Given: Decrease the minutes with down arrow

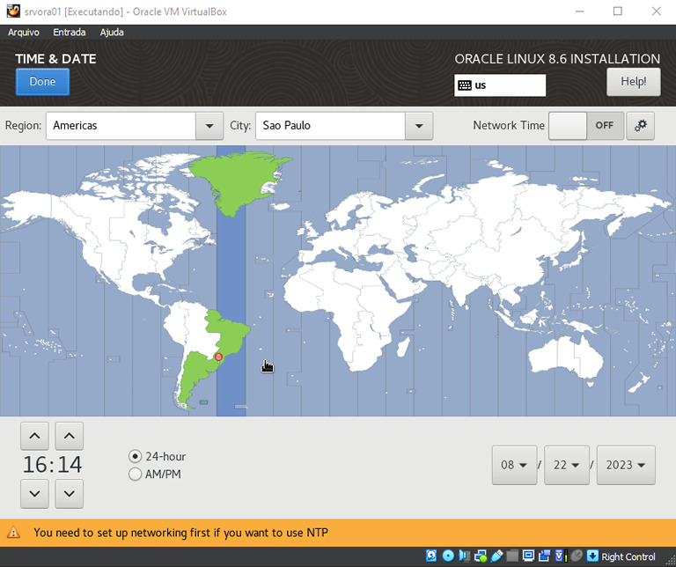Looking at the screenshot, I should 69,494.
